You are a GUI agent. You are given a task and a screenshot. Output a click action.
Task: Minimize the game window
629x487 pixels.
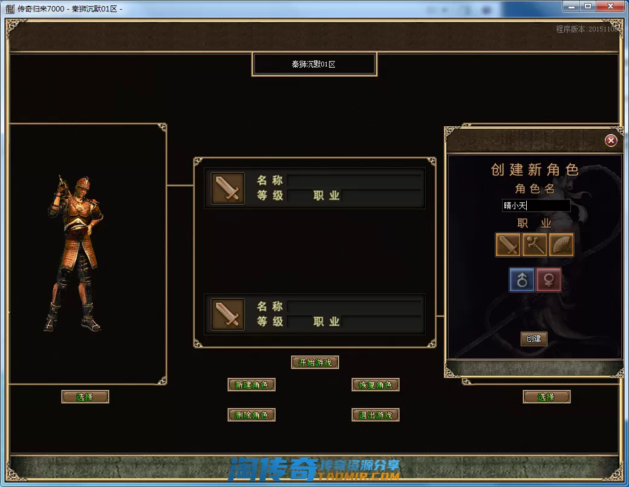[x=572, y=6]
